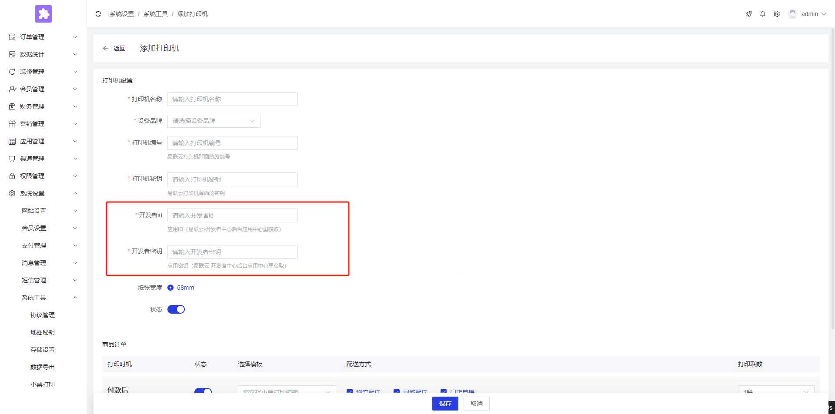The height and width of the screenshot is (414, 835).
Task: Click the refresh icon beside breadcrumb
Action: [x=98, y=14]
